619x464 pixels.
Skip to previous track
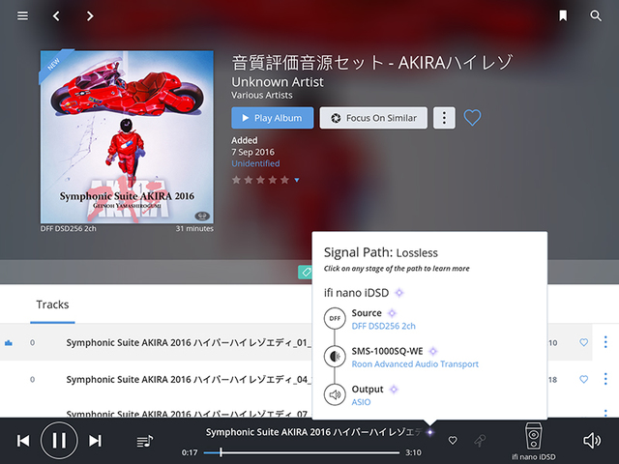23,441
